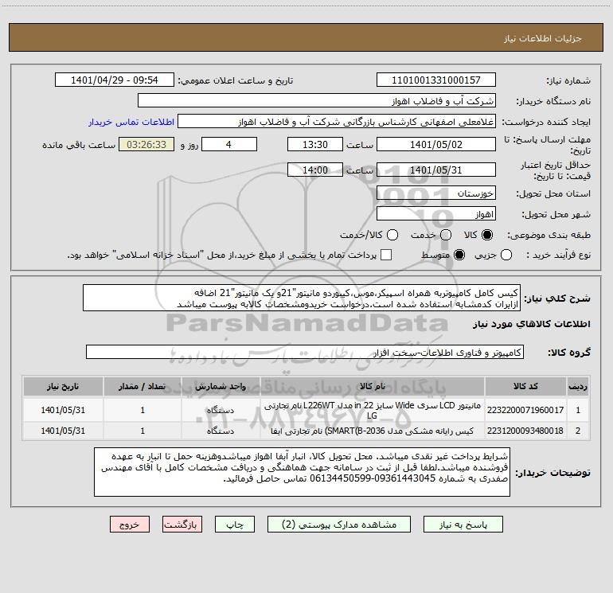
Task: Click the شرح کلی نیاز description box
Action: coord(302,298)
